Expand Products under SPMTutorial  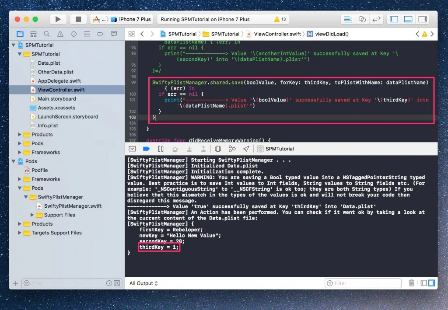[x=20, y=134]
